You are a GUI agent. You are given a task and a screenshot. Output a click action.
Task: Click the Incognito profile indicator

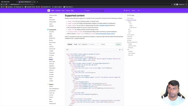pos(180,4)
